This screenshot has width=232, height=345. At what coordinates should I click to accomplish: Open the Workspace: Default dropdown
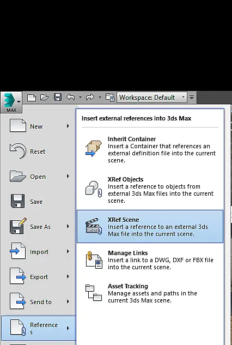pyautogui.click(x=152, y=97)
